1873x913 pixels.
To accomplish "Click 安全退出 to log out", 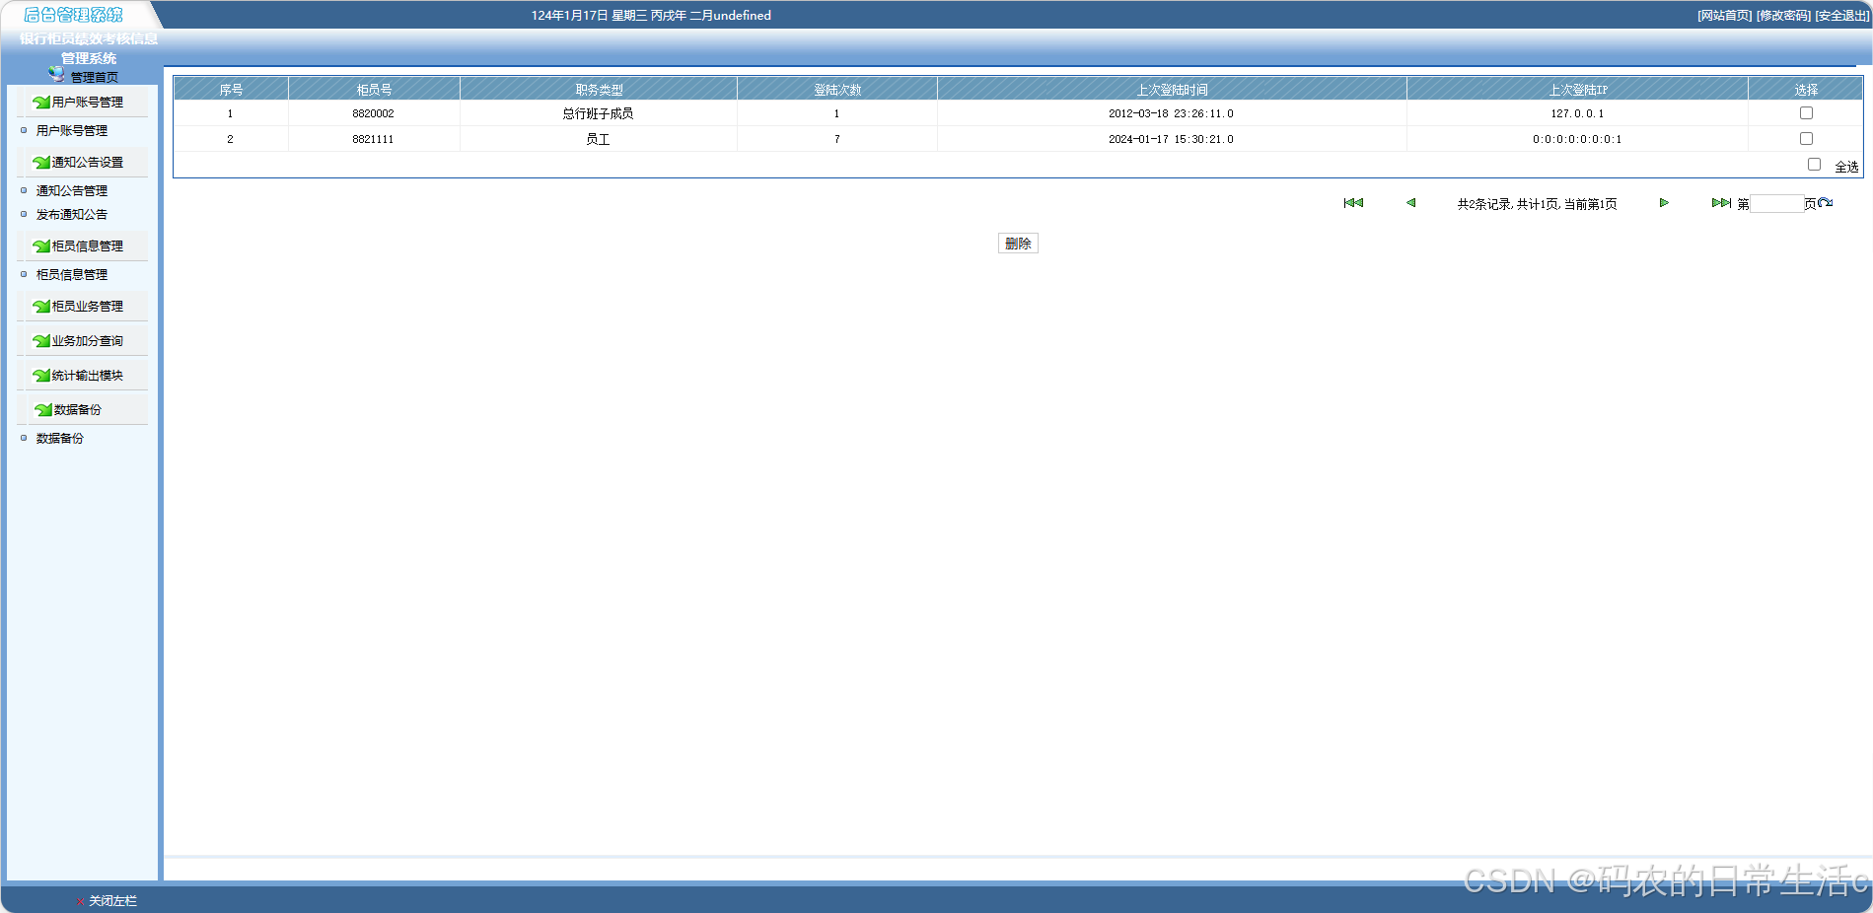I will [1840, 16].
